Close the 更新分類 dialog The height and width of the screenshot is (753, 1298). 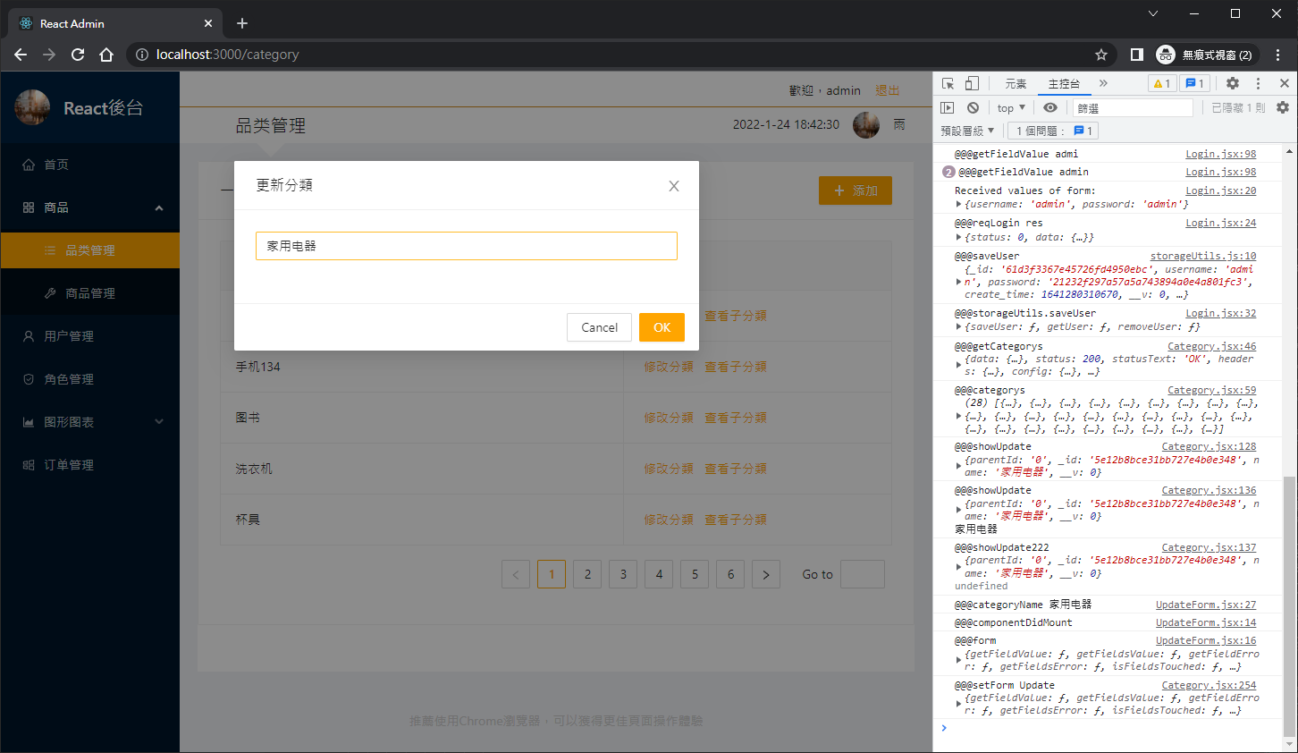point(674,186)
